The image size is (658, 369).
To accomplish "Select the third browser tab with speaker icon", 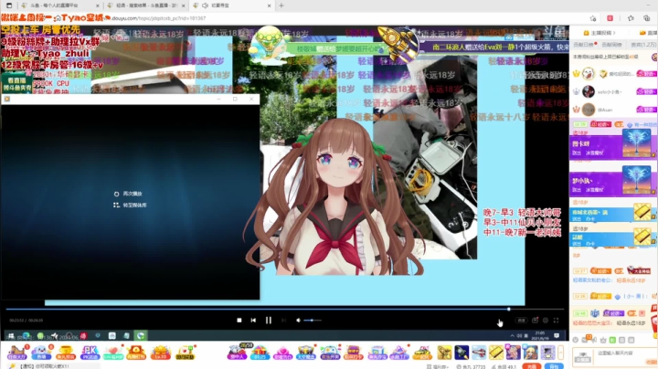I will (232, 5).
